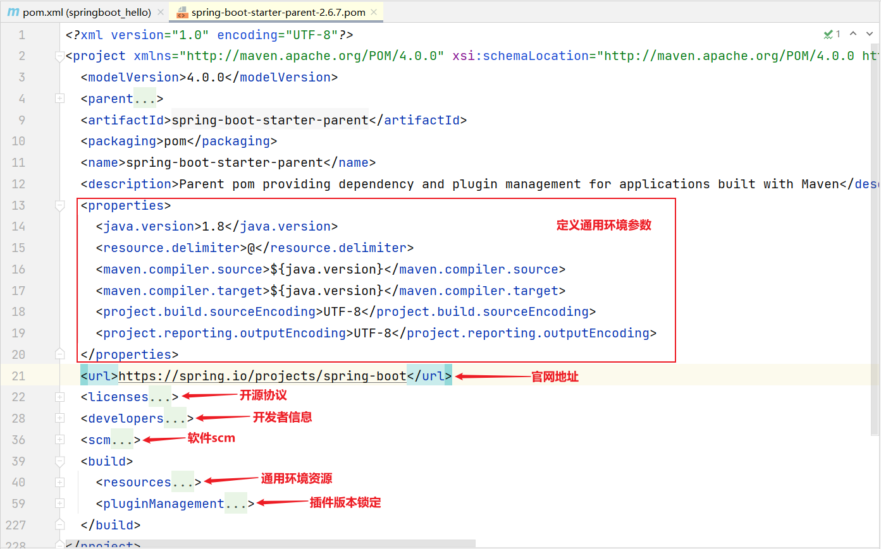881x549 pixels.
Task: Click line number 13 in the gutter
Action: [18, 205]
